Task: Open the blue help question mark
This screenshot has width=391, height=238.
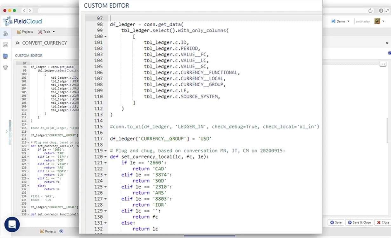Action: (x=389, y=53)
